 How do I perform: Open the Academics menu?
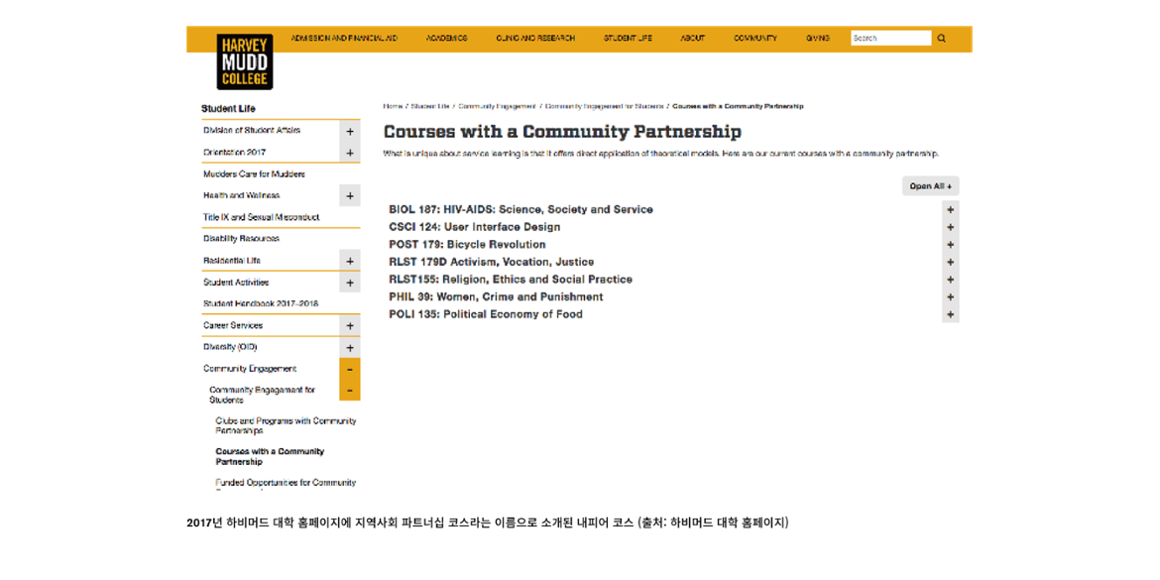(x=446, y=39)
